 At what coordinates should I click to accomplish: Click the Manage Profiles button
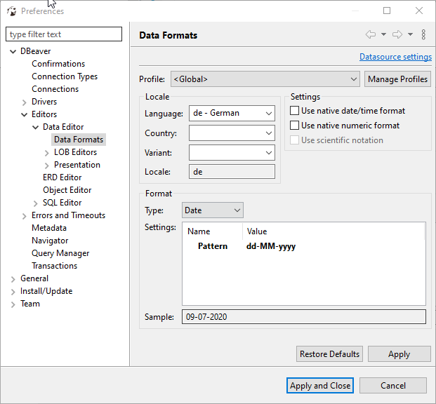[397, 79]
